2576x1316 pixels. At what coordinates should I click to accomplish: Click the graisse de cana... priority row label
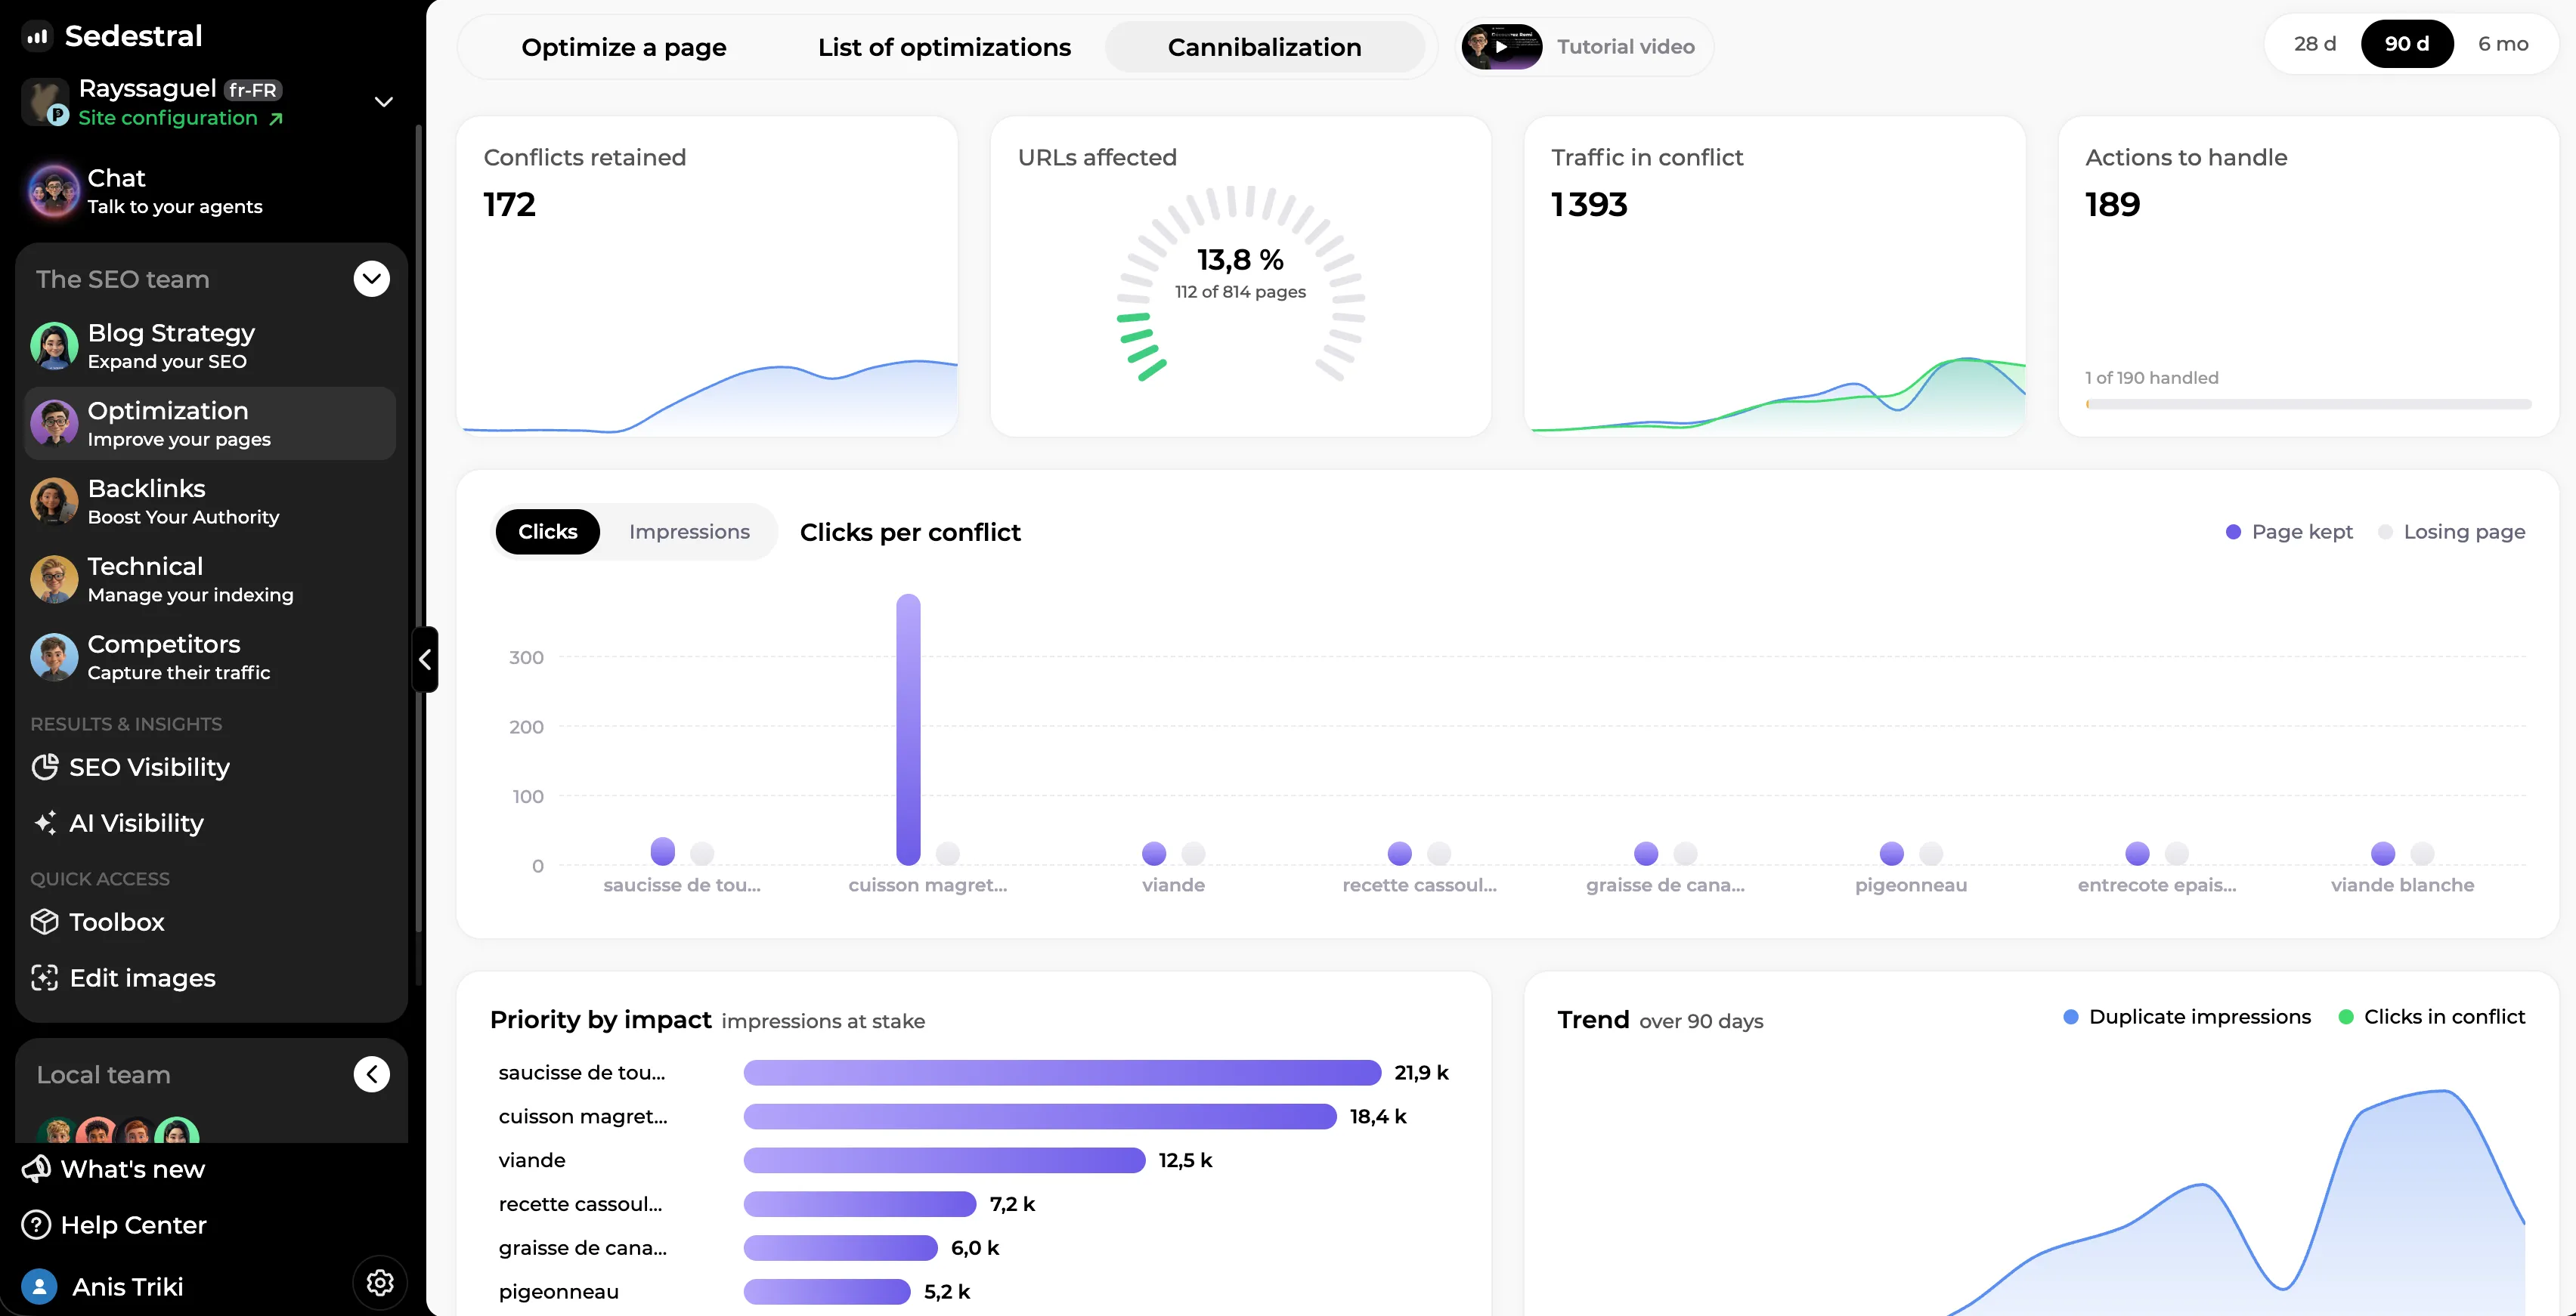[583, 1248]
